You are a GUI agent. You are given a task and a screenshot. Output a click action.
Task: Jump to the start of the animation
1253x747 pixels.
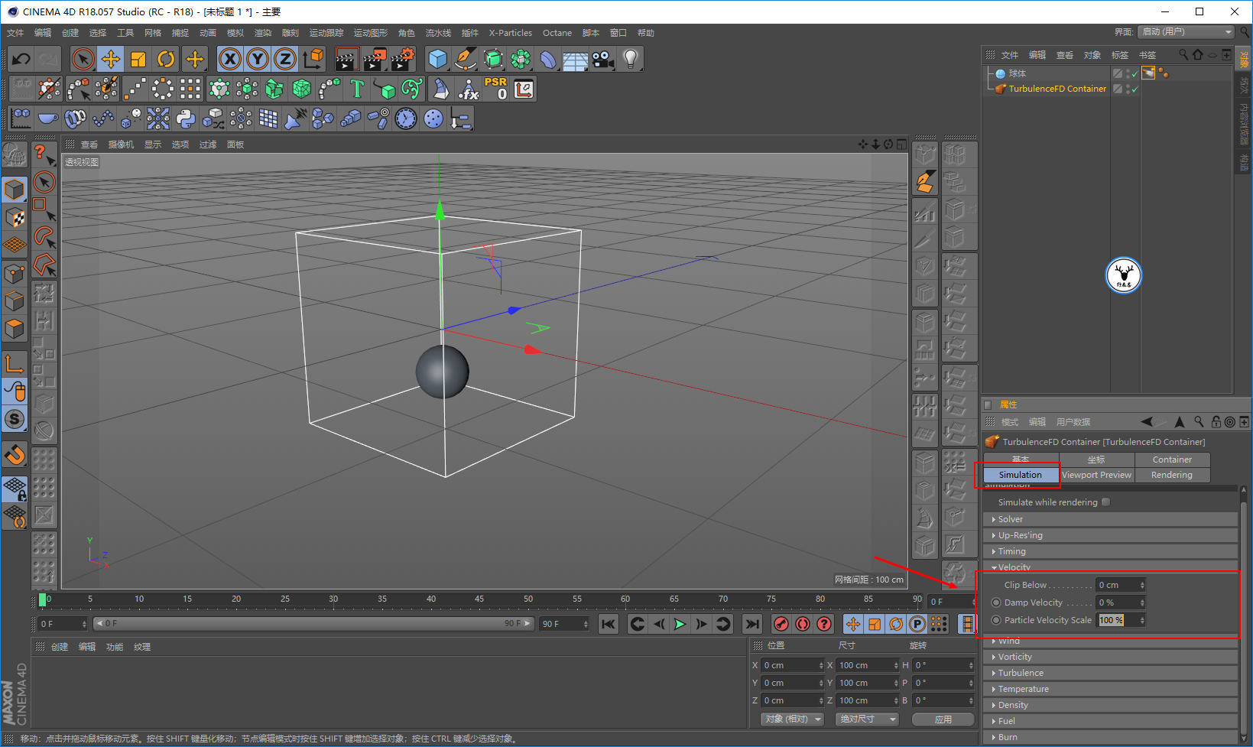pos(609,625)
